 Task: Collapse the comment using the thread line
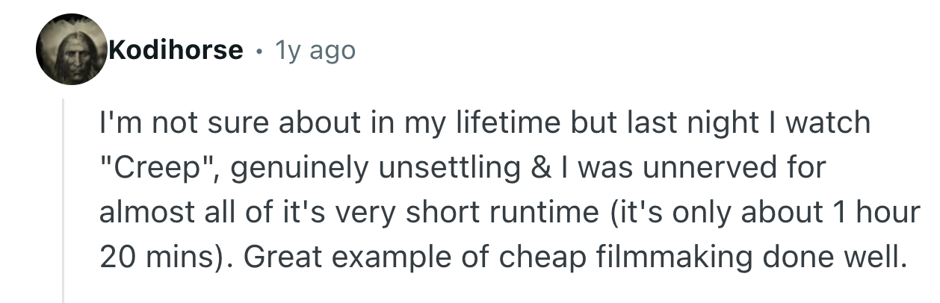tap(64, 202)
